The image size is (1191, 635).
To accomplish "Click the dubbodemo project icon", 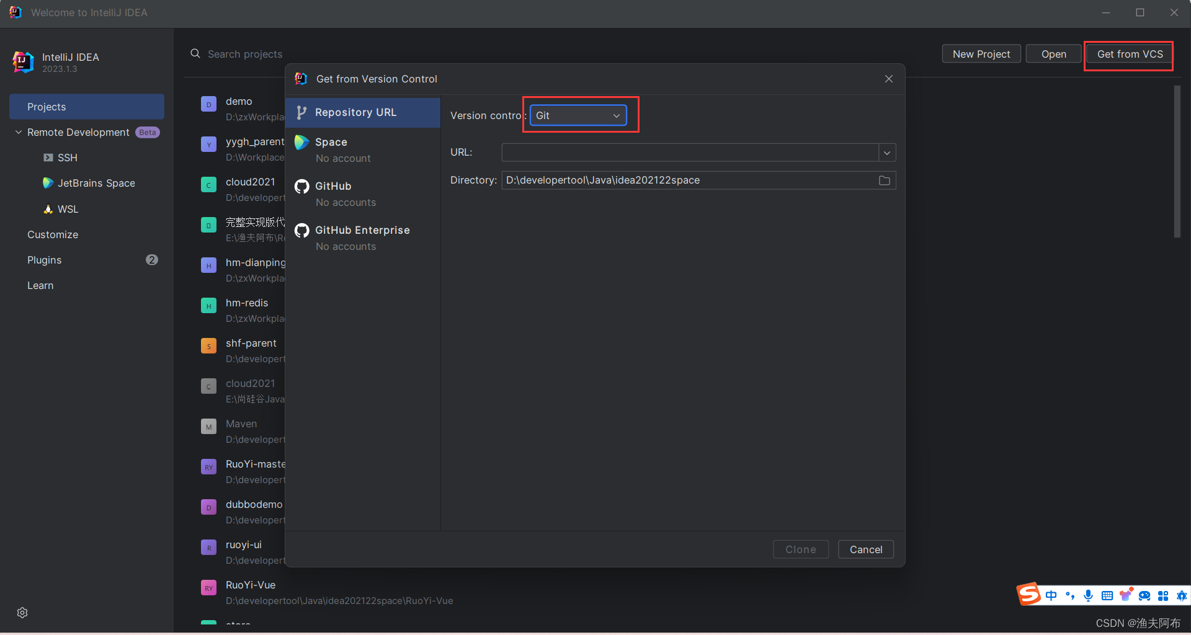I will pos(208,507).
